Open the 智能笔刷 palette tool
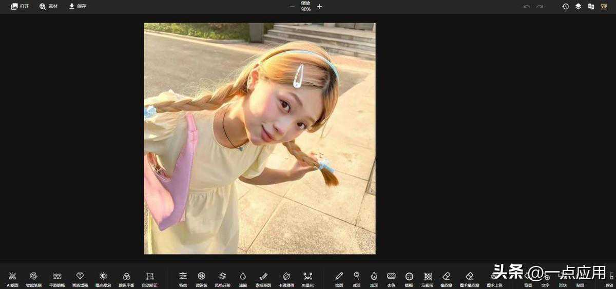 point(34,279)
